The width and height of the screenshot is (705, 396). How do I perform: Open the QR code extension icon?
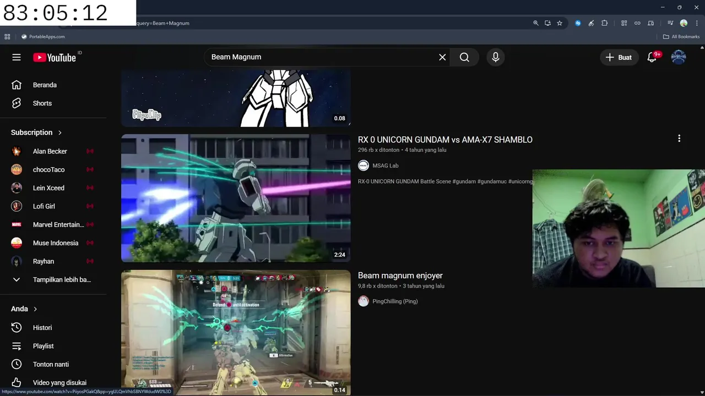[624, 23]
